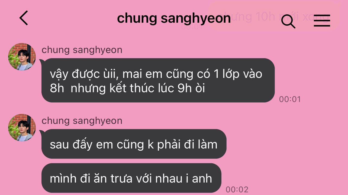Viewport: 348px width, 195px height.
Task: Tap the 'vậy được ùii, mai em' message bubble
Action: [x=158, y=80]
